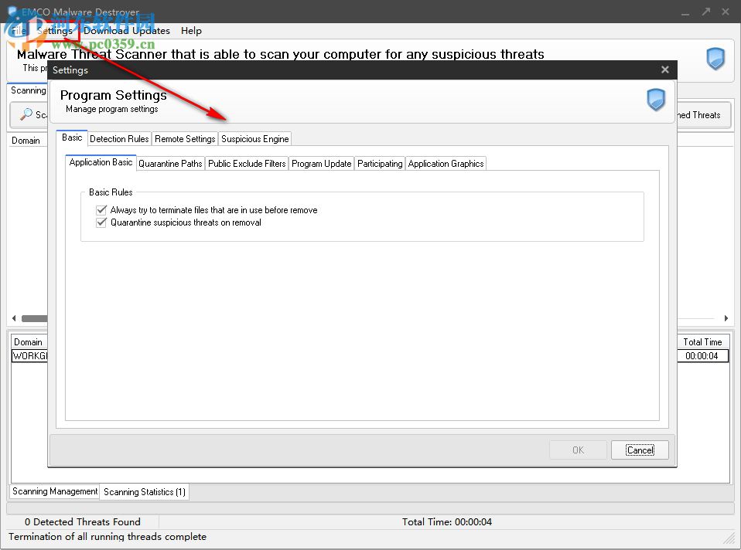Click the Cancel button in Settings dialog
Image resolution: width=741 pixels, height=550 pixels.
coord(640,450)
